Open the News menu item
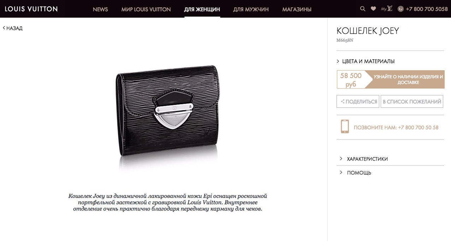This screenshot has width=451, height=241. coord(100,9)
